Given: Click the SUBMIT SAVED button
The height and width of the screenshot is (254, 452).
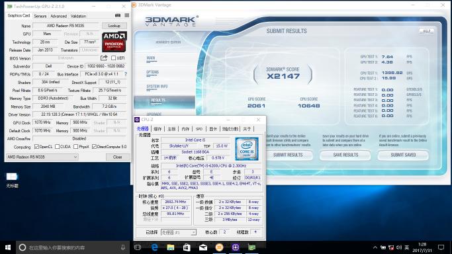Looking at the screenshot, I should (403, 155).
